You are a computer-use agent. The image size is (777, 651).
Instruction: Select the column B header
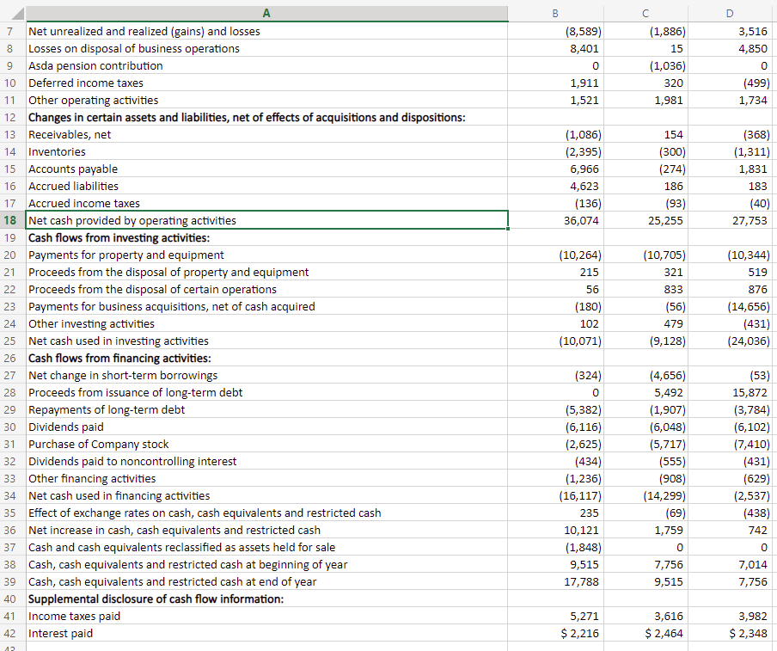point(555,13)
